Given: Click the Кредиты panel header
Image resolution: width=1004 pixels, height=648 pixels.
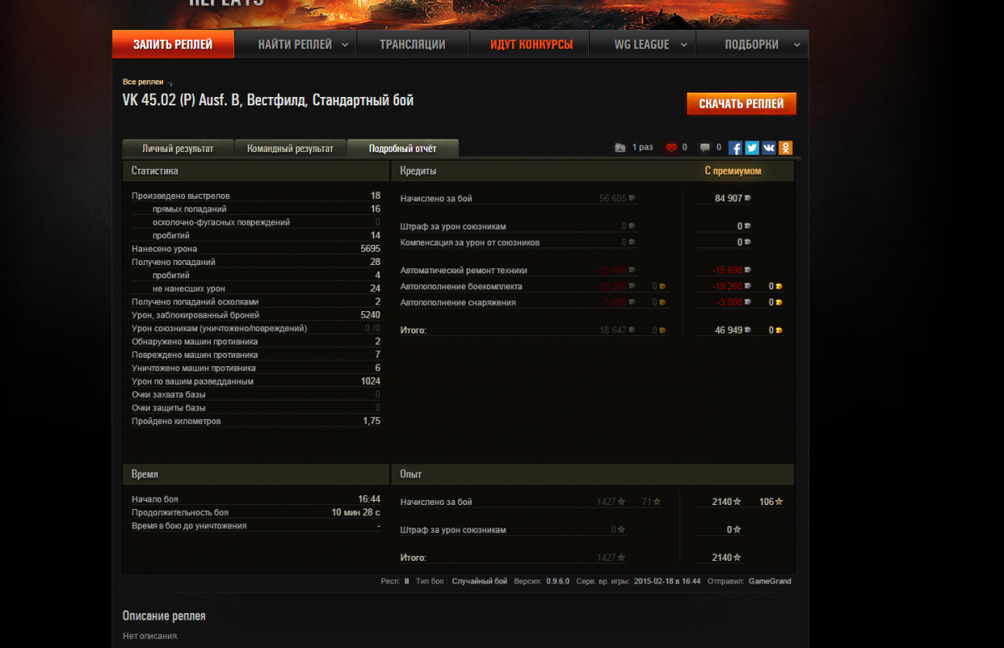Looking at the screenshot, I should 592,171.
